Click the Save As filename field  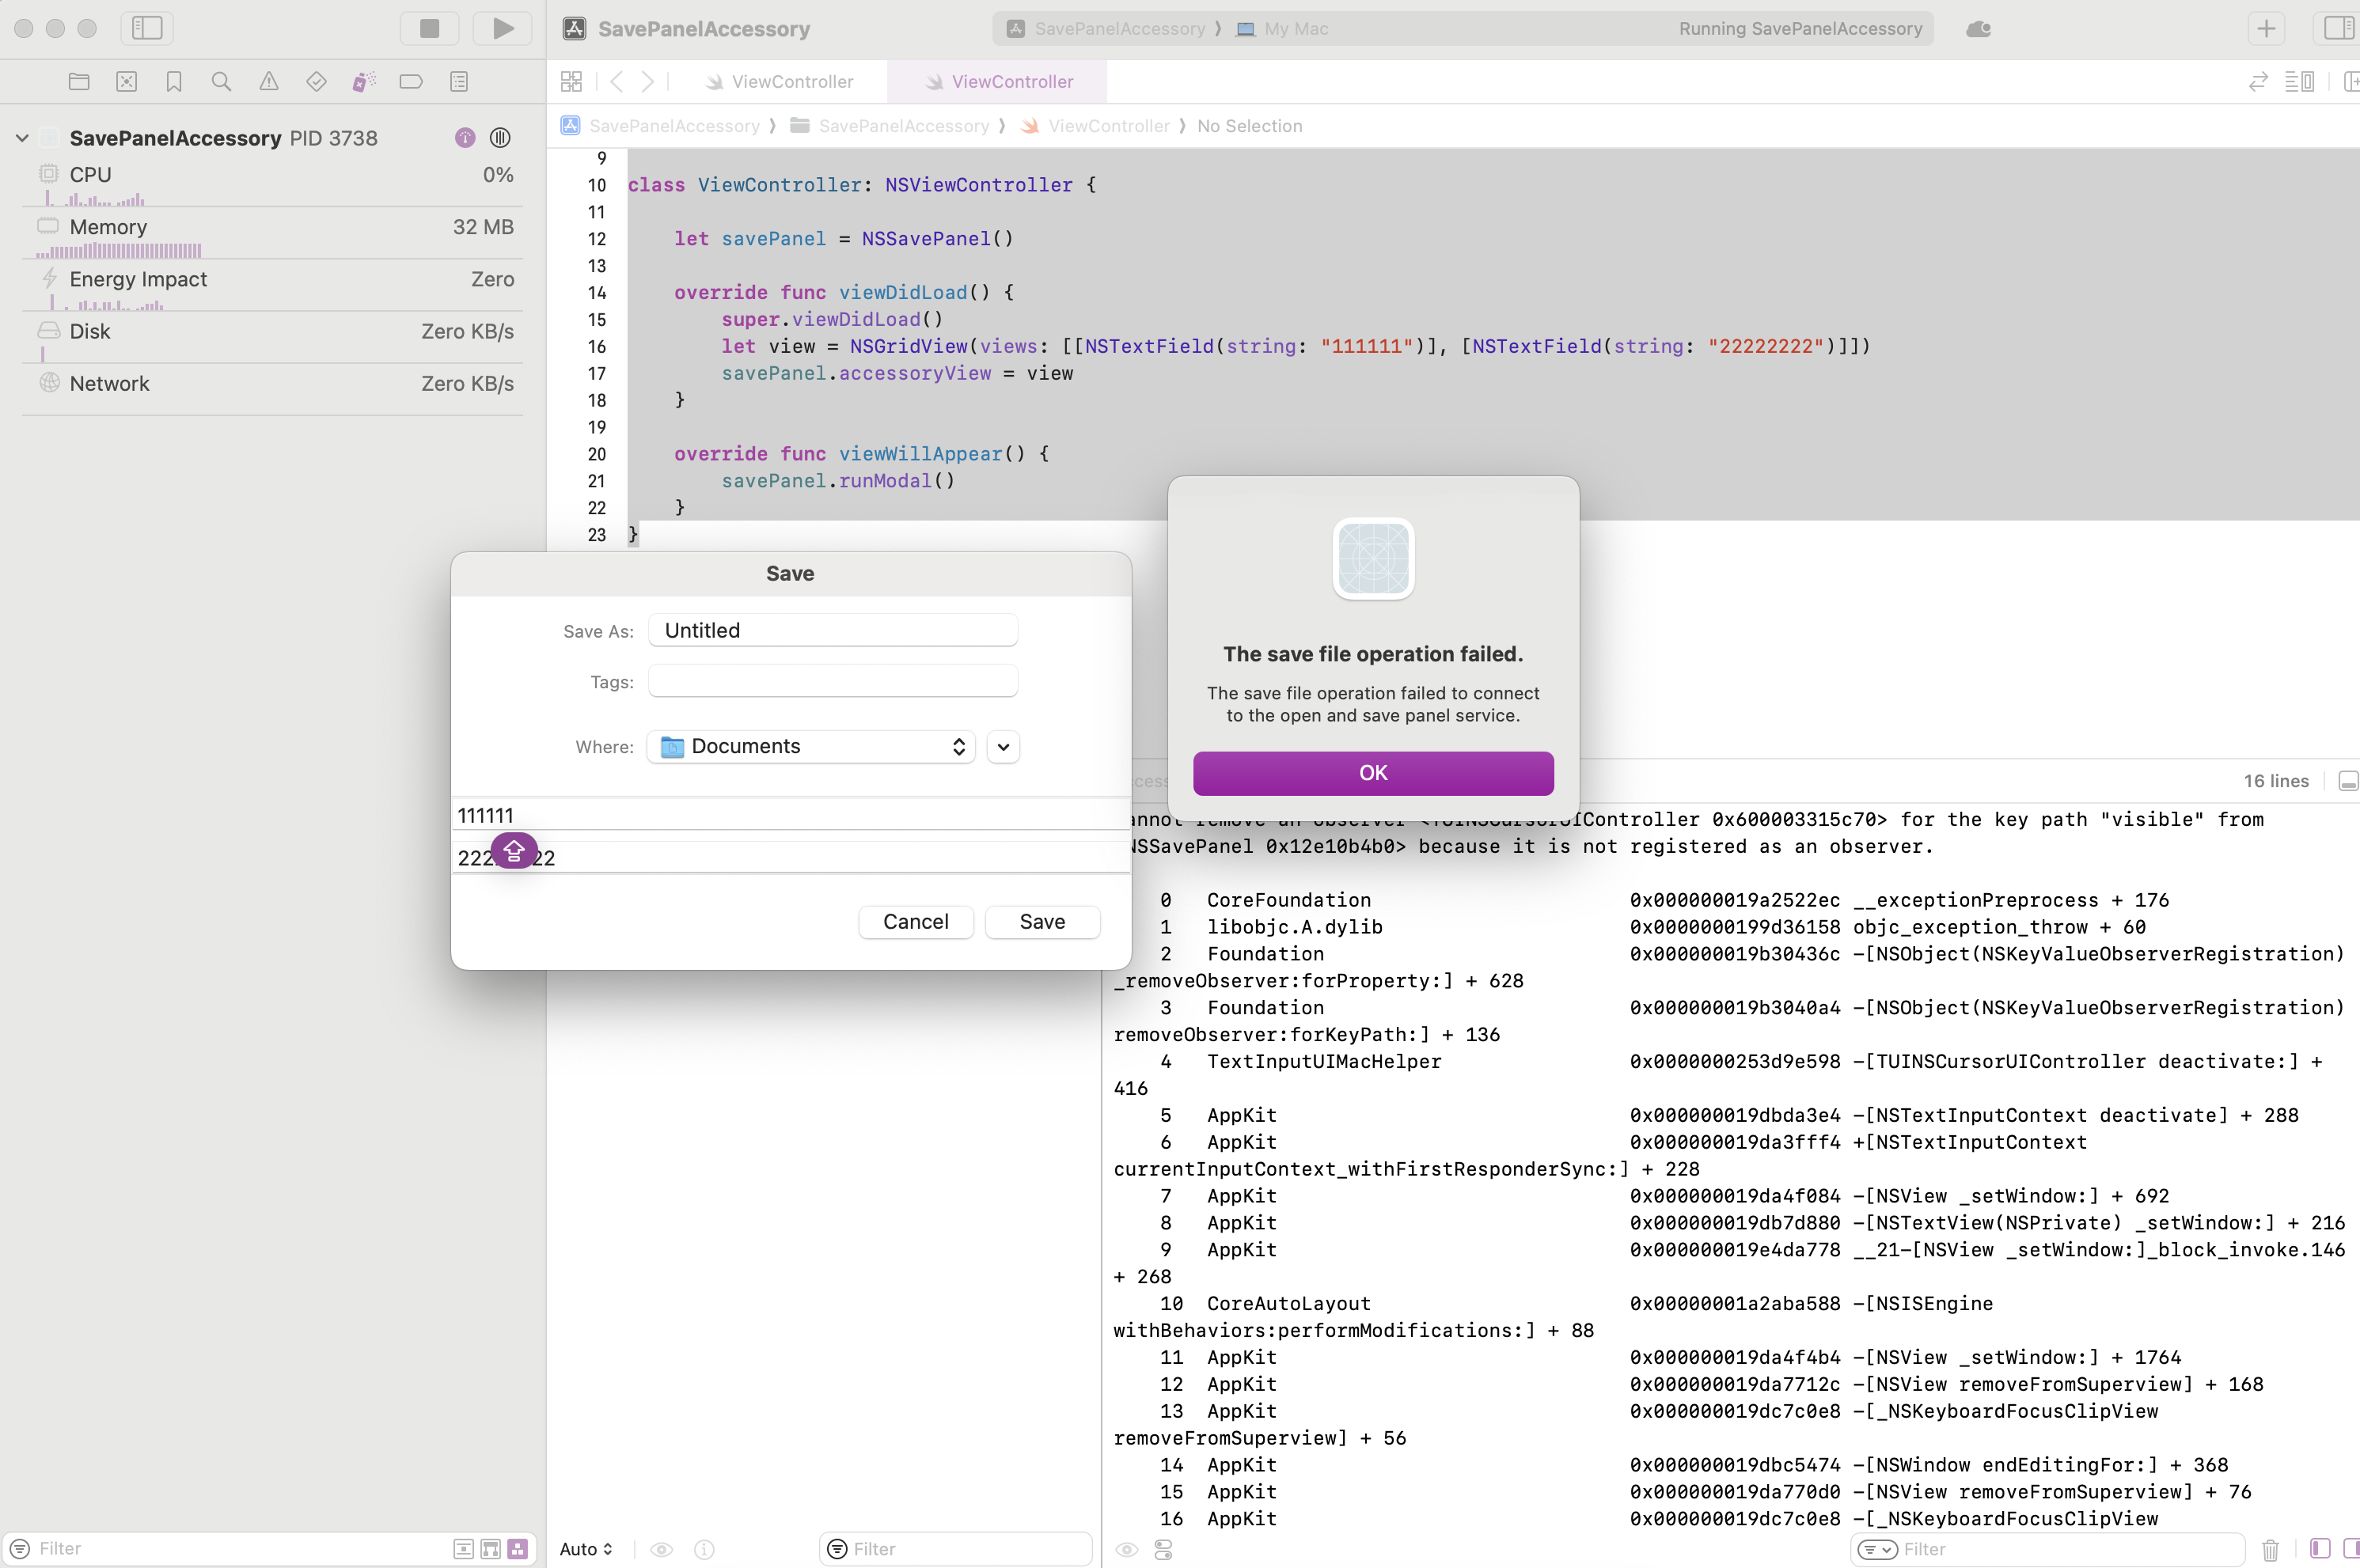pyautogui.click(x=833, y=631)
